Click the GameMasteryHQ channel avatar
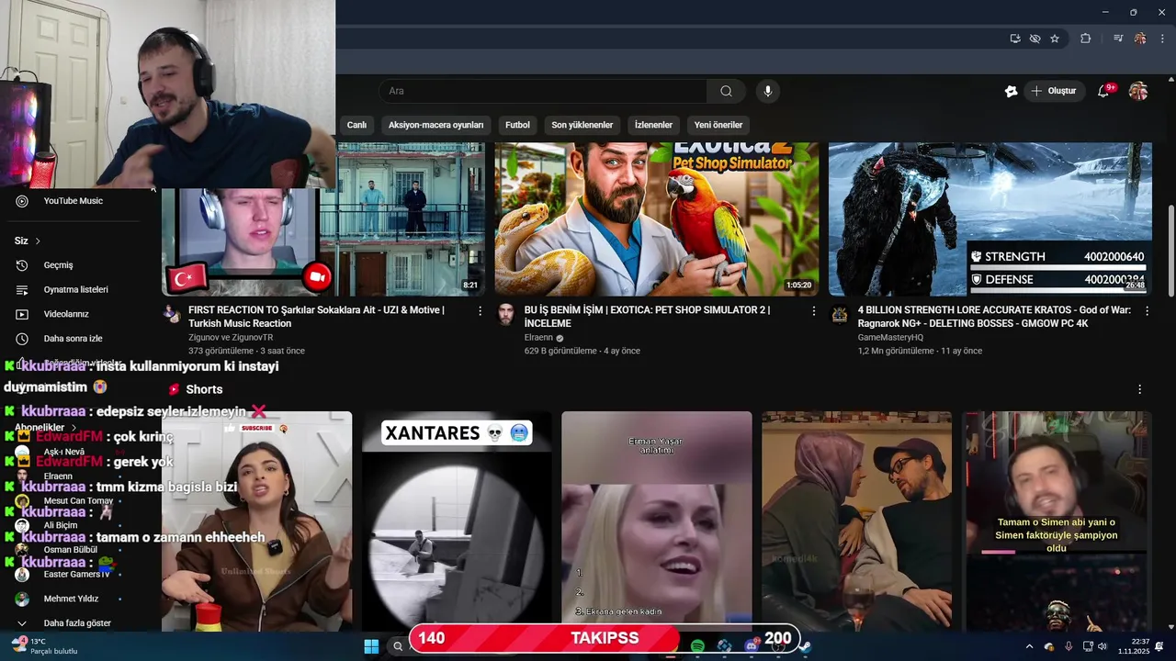Viewport: 1176px width, 661px height. (840, 314)
